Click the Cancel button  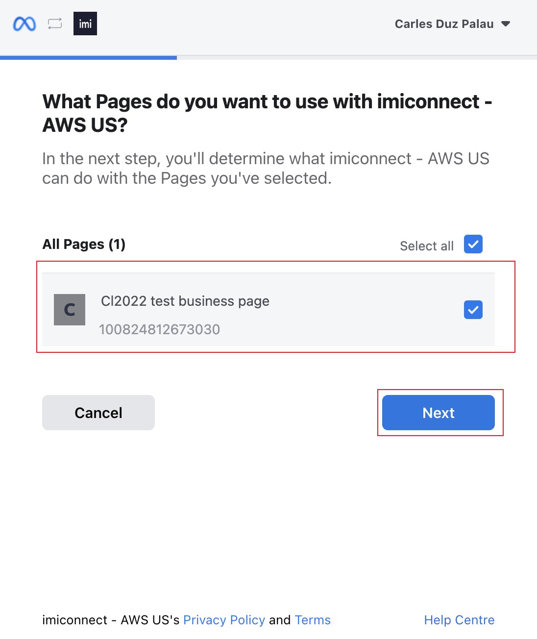98,413
